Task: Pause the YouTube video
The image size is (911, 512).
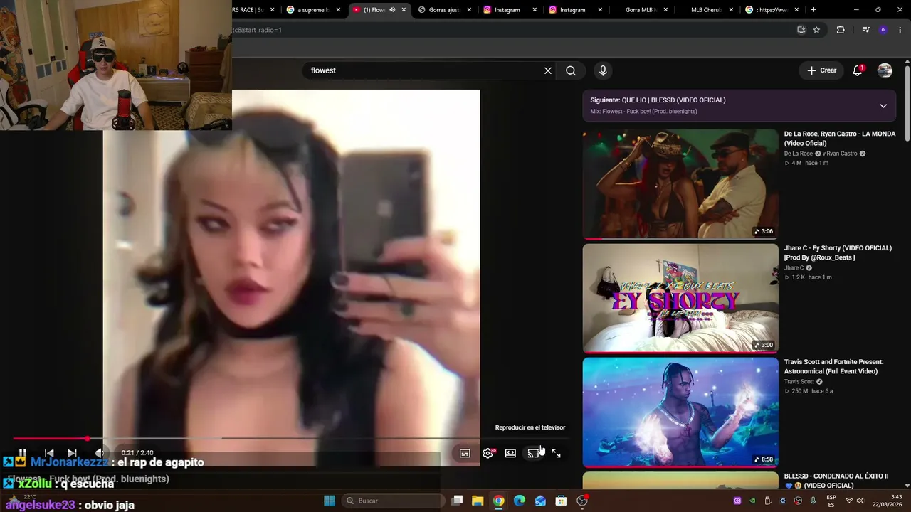Action: [23, 453]
